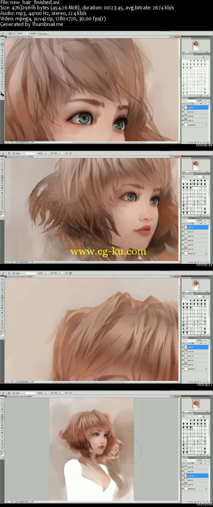
Task: Click Navigator thumbnail in 00:14:22 frame
Action: (x=196, y=285)
